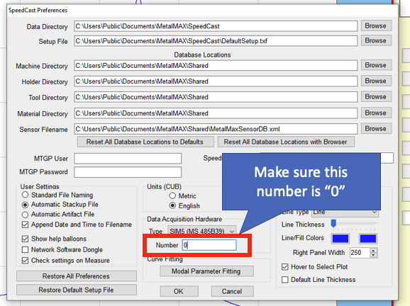Browse for the Holder Directory
The height and width of the screenshot is (306, 410).
(x=376, y=81)
